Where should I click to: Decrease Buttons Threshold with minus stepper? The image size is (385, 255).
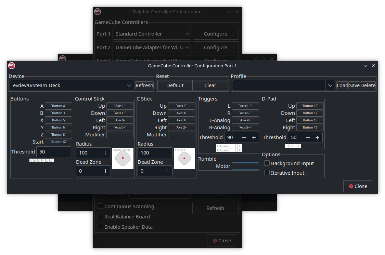point(56,152)
